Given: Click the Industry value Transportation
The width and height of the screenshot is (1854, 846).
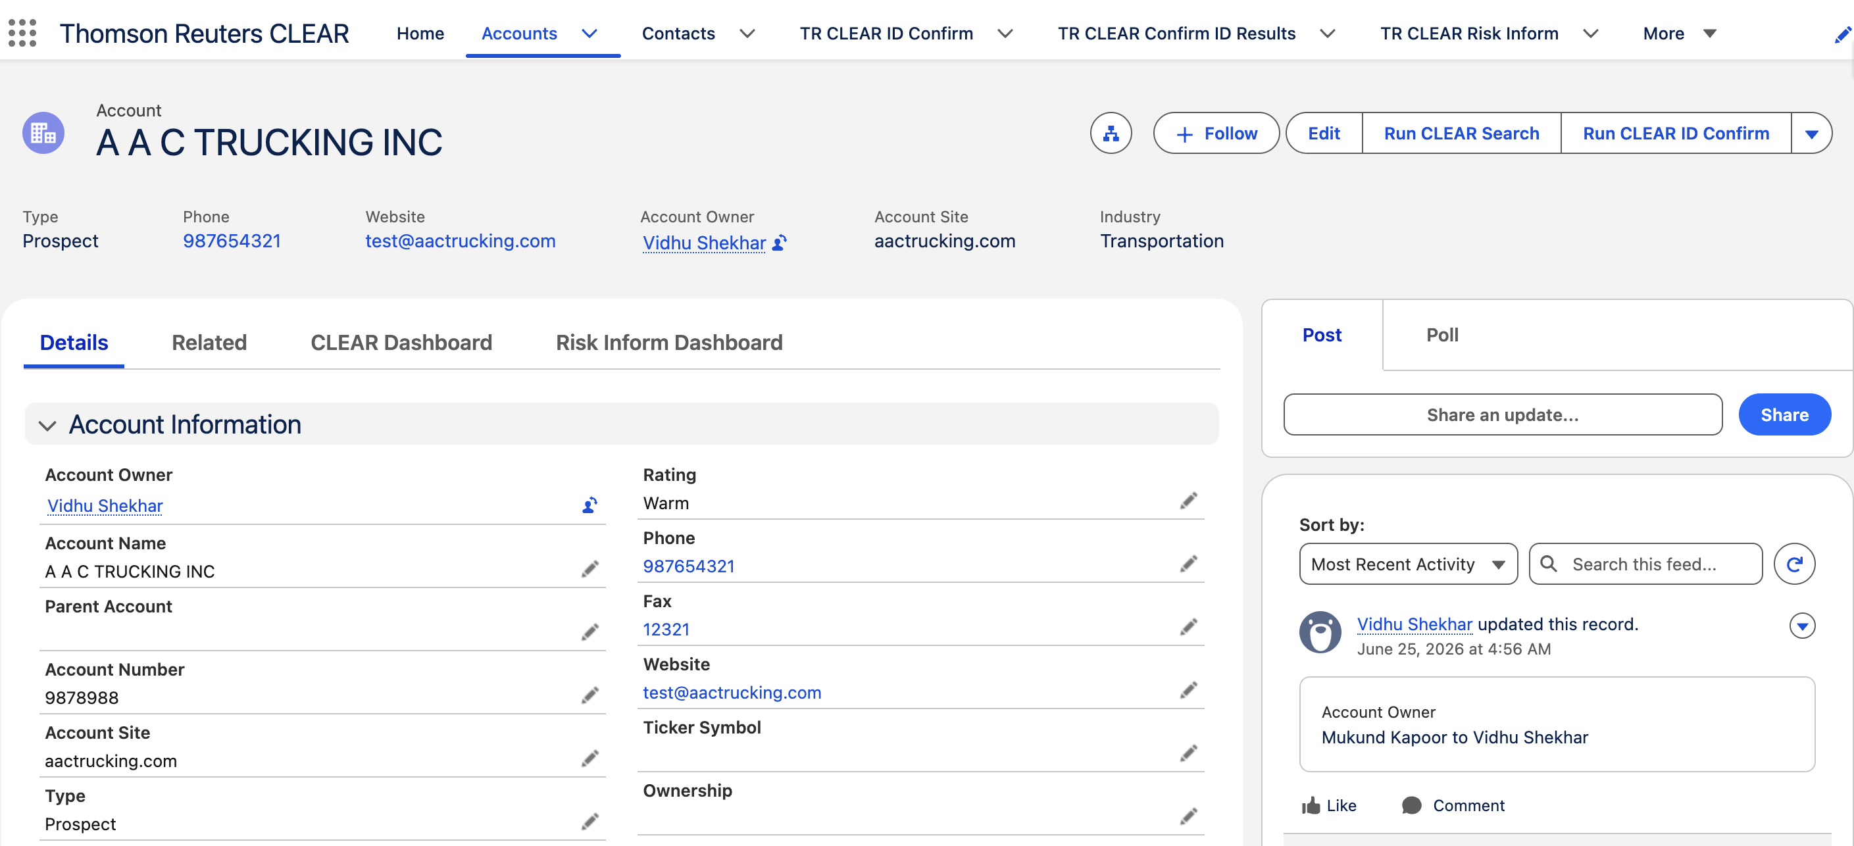Looking at the screenshot, I should [1162, 241].
